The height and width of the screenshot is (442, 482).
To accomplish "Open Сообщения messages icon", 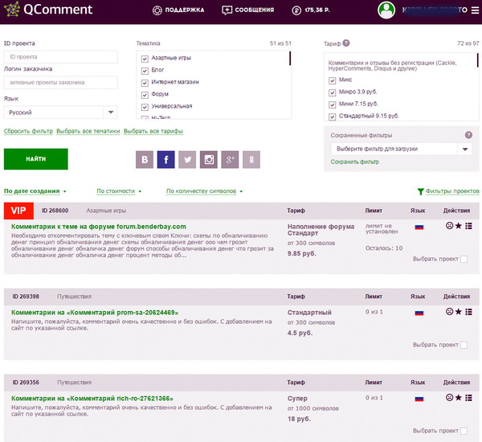I will pos(227,10).
